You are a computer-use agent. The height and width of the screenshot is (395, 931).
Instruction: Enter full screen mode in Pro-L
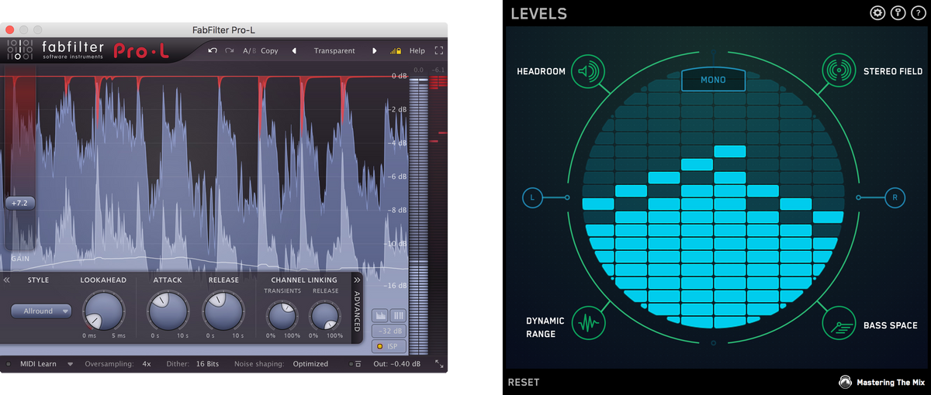point(438,50)
